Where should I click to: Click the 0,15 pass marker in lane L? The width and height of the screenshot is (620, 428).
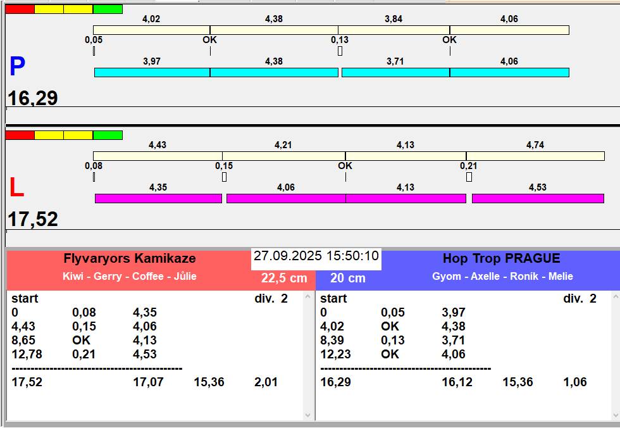(224, 177)
